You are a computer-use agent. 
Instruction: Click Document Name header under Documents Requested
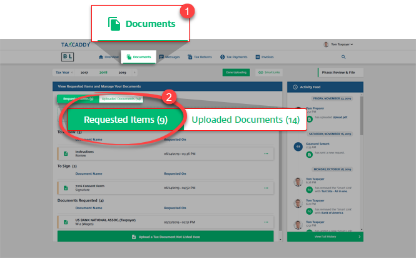point(89,208)
